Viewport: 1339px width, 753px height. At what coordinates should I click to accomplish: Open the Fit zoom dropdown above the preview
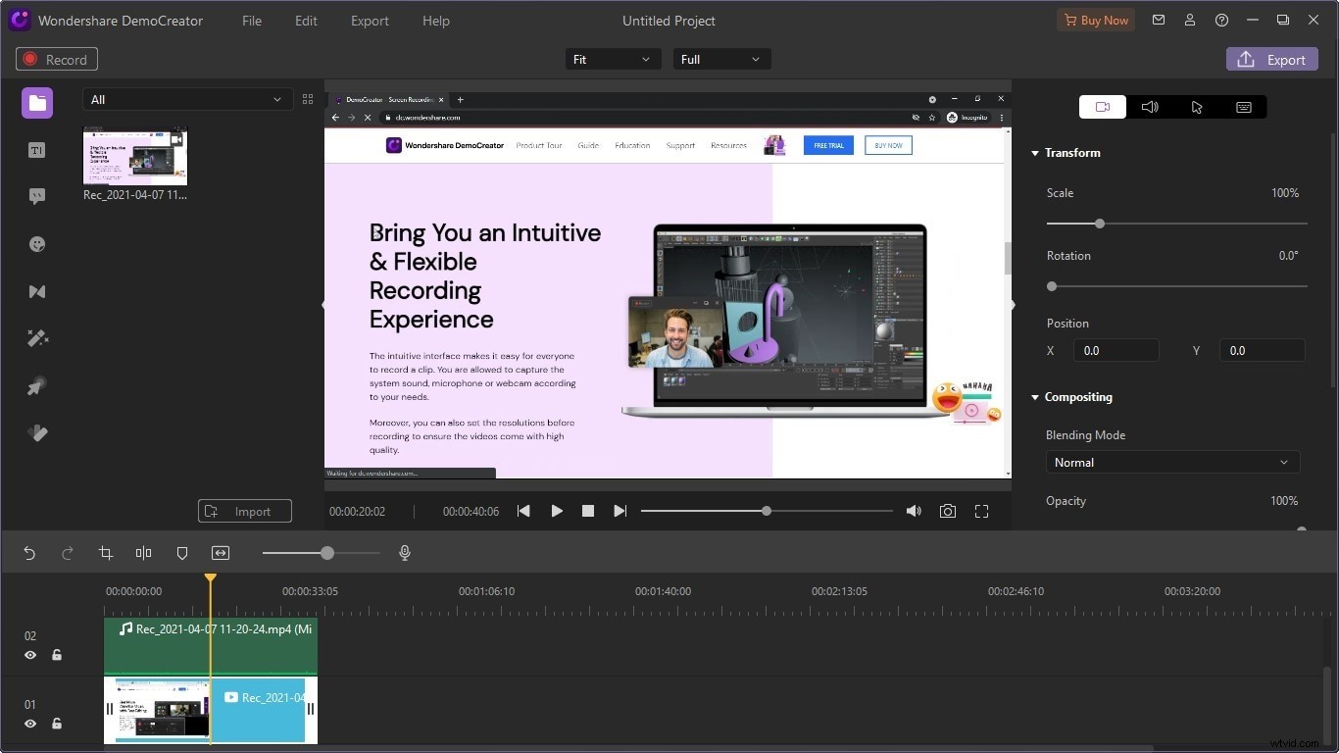tap(612, 59)
